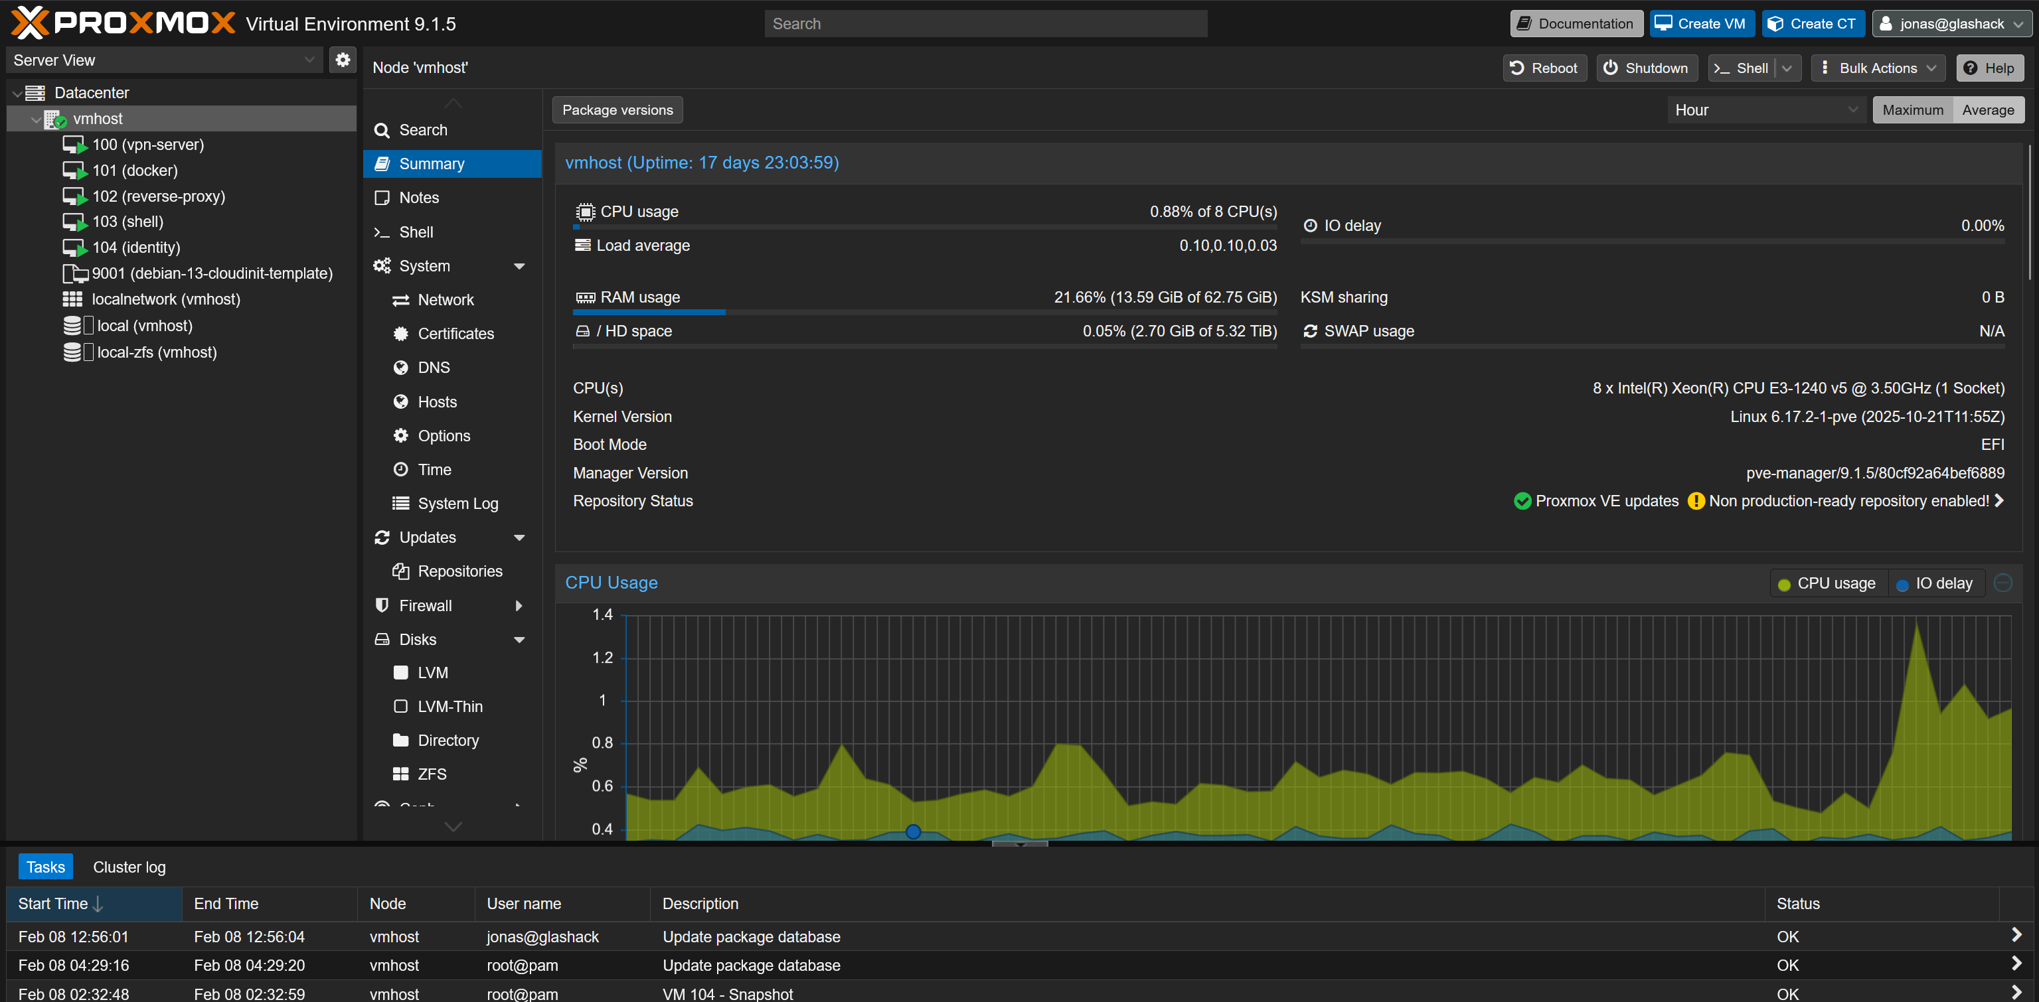Expand the Bulk Actions dropdown
This screenshot has height=1002, width=2039.
(x=1877, y=68)
